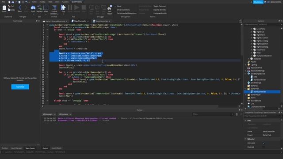
Task: Open the second StandController script tab
Action: (102, 21)
